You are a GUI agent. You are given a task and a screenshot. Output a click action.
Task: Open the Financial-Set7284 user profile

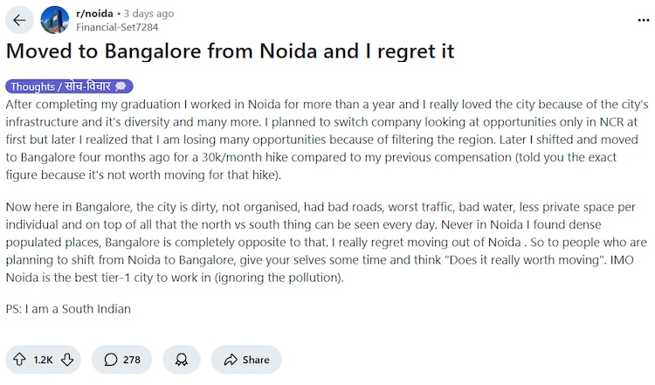[118, 27]
